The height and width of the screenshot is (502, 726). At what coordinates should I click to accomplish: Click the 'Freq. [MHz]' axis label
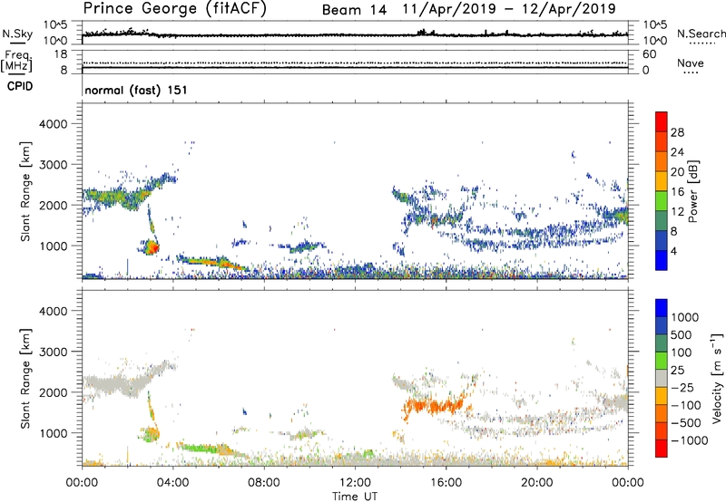click(17, 62)
